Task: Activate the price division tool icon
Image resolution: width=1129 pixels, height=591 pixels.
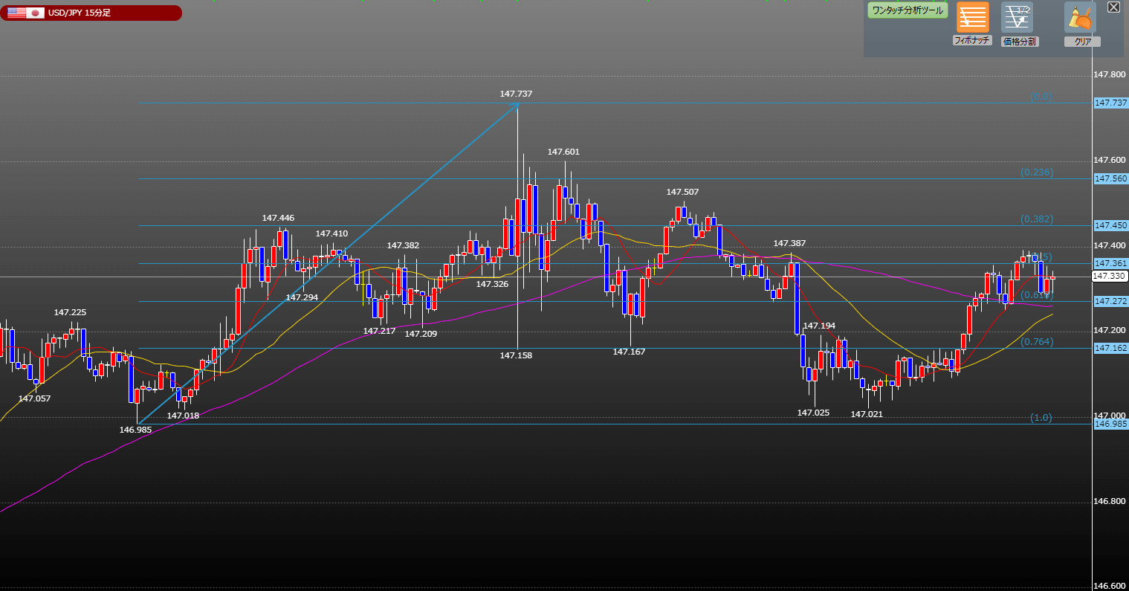Action: (1017, 17)
